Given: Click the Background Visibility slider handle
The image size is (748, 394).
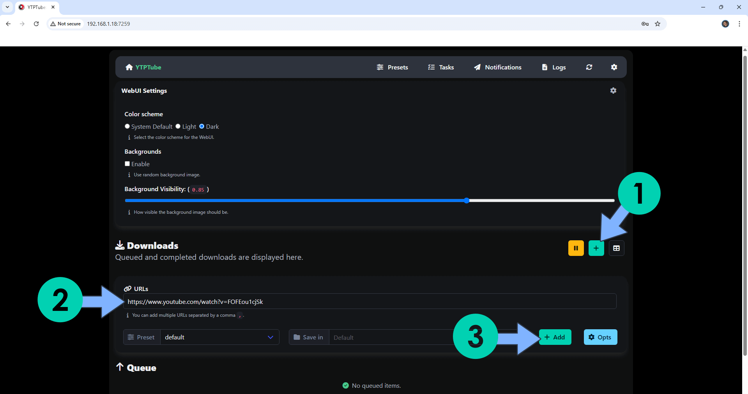Looking at the screenshot, I should pos(467,201).
